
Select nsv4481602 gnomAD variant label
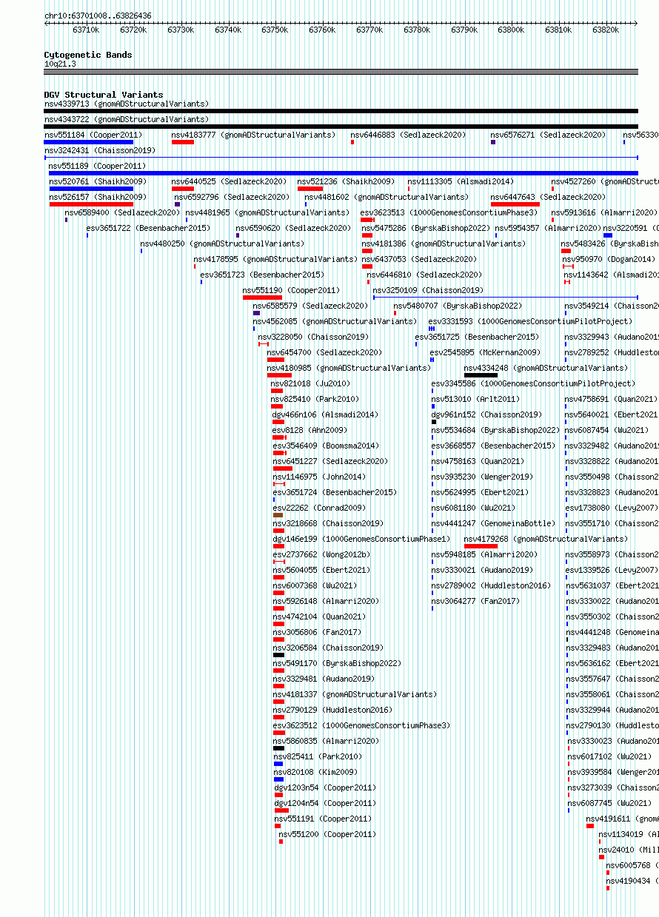(x=387, y=197)
